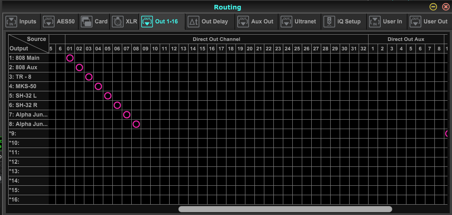The height and width of the screenshot is (215, 452).
Task: Click the Out 1-16 tab icon
Action: coord(147,22)
